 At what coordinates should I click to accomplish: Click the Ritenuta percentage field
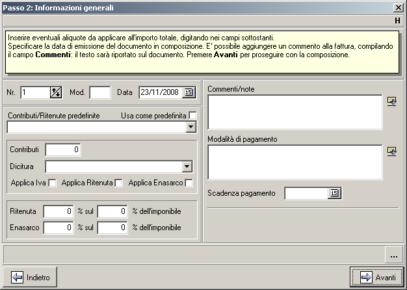[x=59, y=211]
